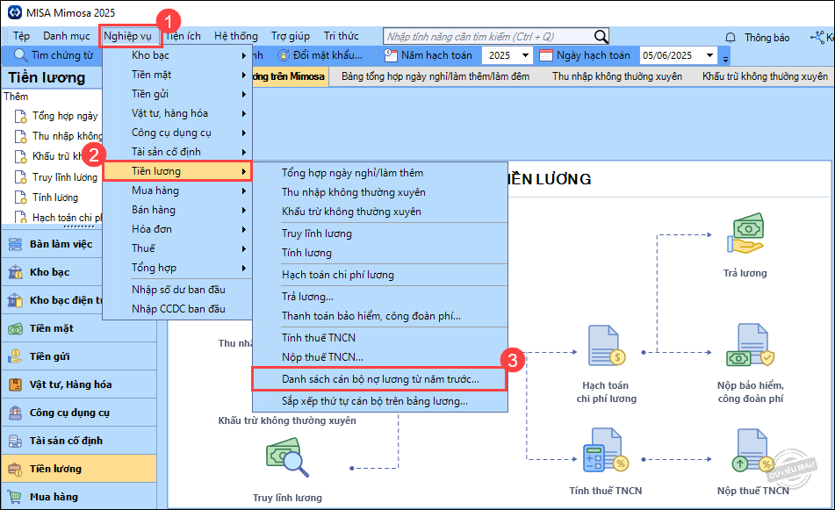
Task: Click the Truy lĩnh lương link in Thêm list
Action: pos(65,177)
